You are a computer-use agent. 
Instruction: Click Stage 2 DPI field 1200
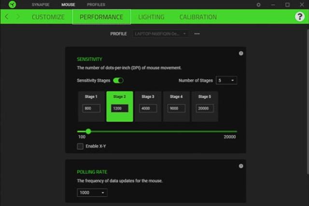tap(120, 109)
